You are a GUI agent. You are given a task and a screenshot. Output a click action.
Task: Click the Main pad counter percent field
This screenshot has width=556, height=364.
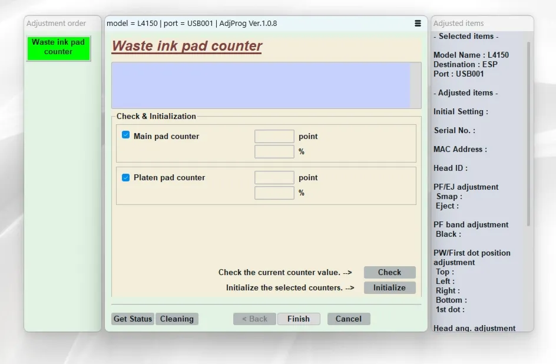tap(274, 152)
